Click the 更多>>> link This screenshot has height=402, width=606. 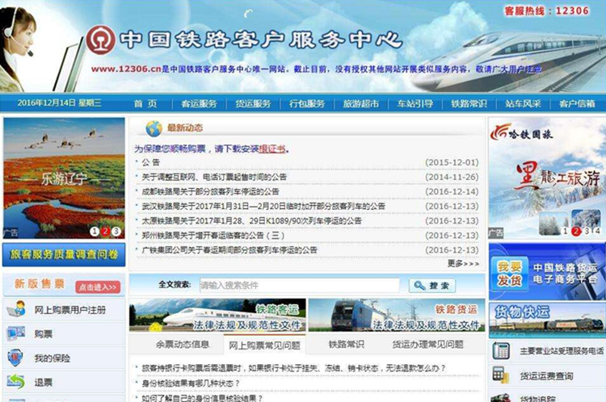coord(463,263)
